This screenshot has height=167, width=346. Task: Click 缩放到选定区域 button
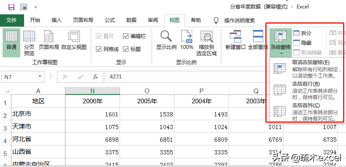[207, 43]
